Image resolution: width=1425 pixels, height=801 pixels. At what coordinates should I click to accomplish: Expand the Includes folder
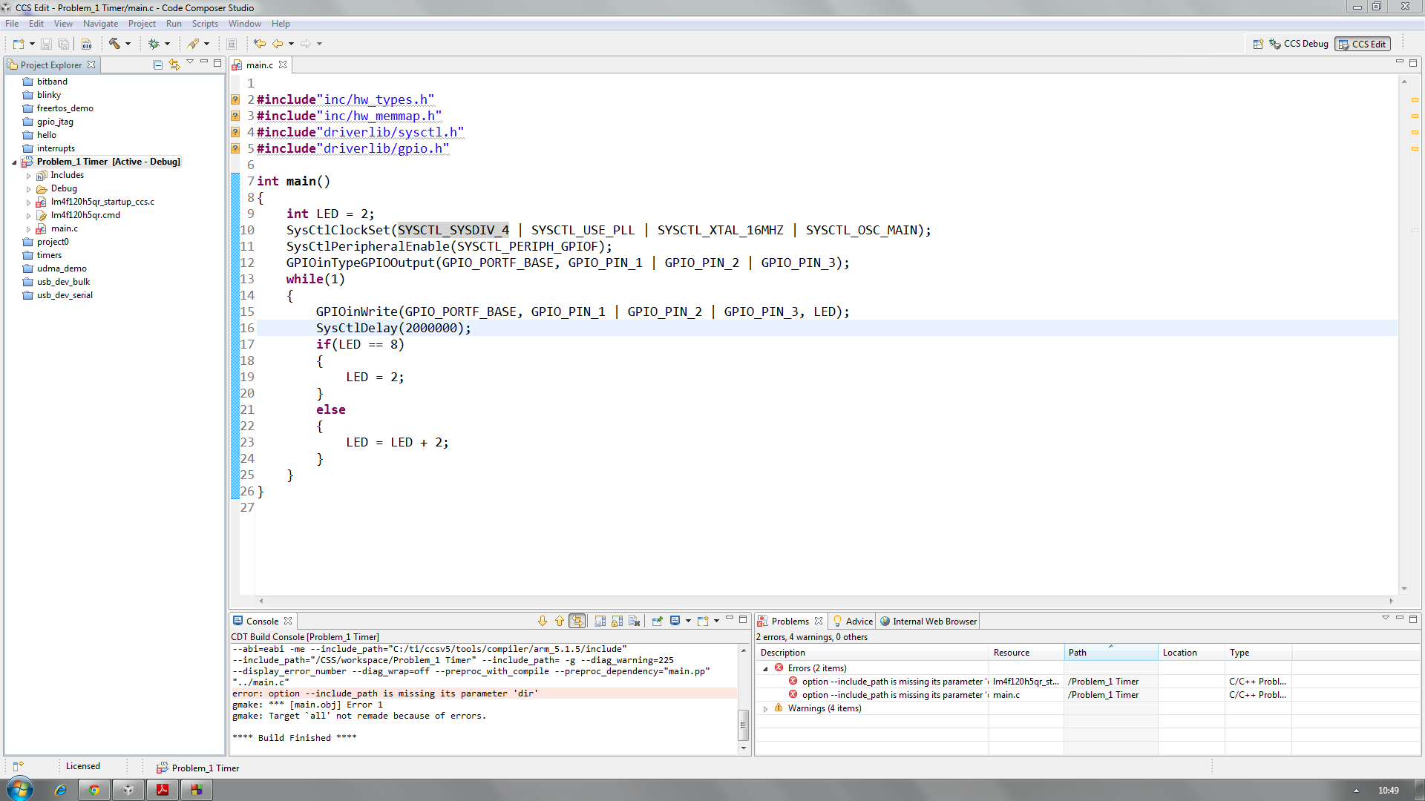click(28, 176)
